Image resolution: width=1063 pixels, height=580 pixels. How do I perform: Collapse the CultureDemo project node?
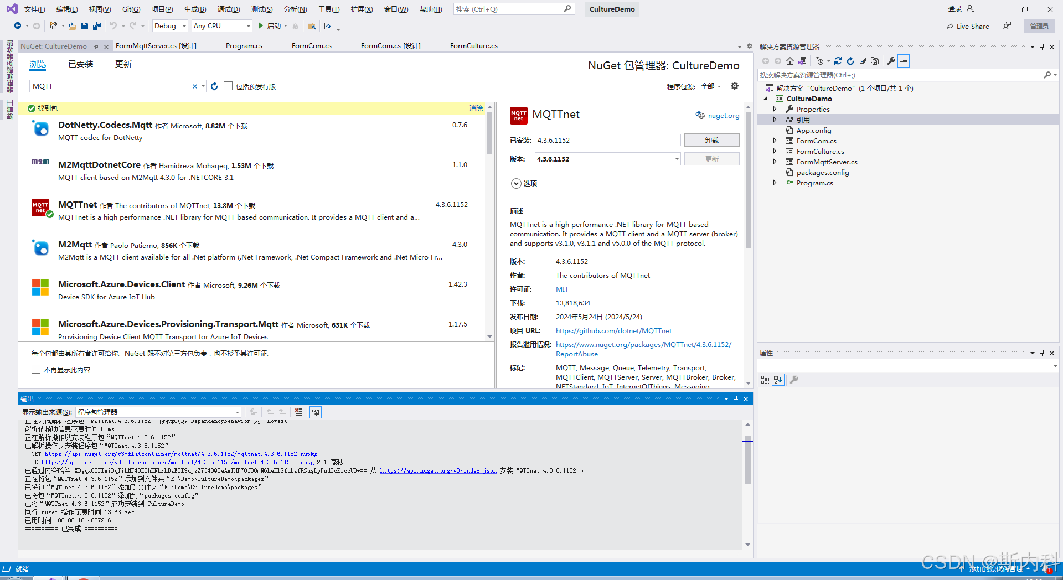click(766, 99)
